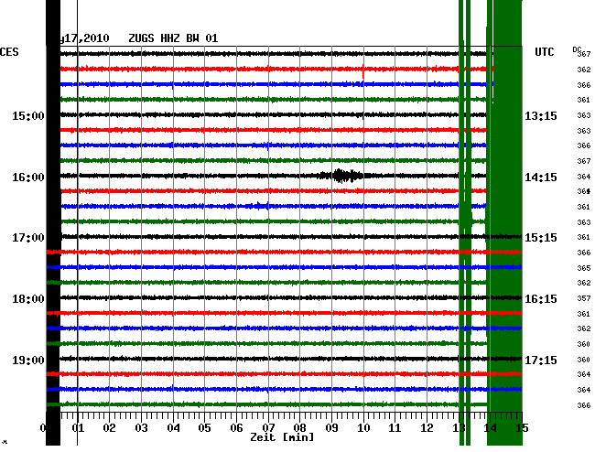The image size is (595, 452).
Task: Click the '01' minute tick label
Action: (x=78, y=427)
